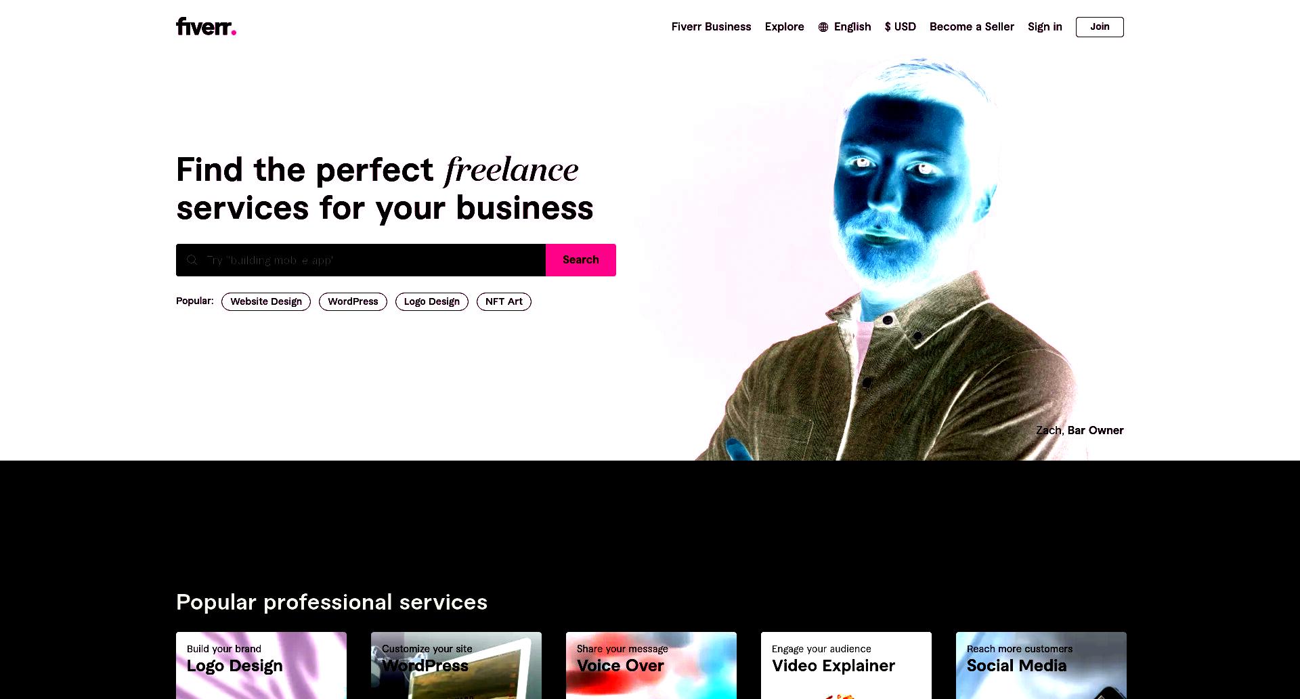Open the Explore menu

click(x=784, y=27)
